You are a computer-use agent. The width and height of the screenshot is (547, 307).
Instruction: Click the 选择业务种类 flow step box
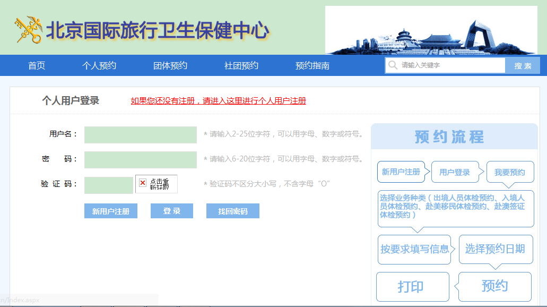tap(456, 209)
